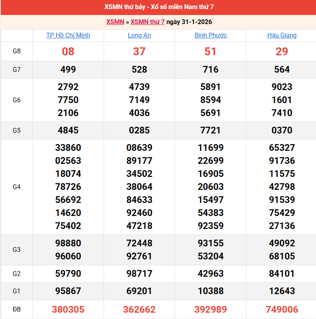Click the date text "ngày 31-1-2026"
Screen dimensions: 316x319
coord(189,22)
